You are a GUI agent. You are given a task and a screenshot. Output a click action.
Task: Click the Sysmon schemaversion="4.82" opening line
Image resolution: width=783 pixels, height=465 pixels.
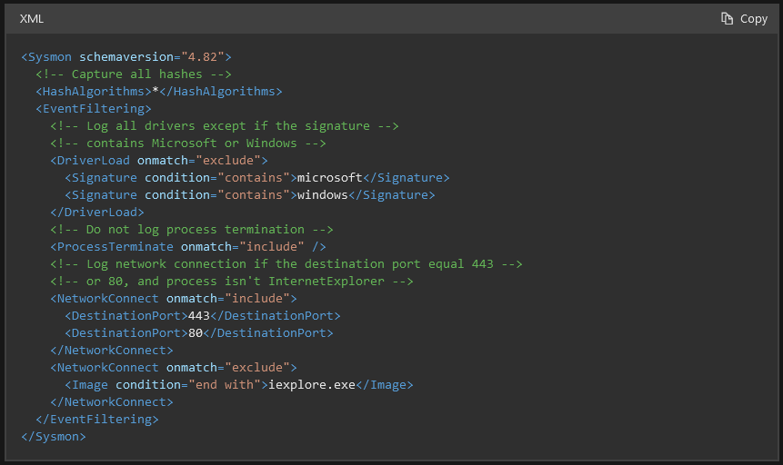[126, 57]
